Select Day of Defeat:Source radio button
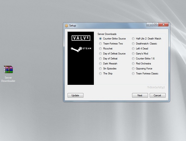 100,54
